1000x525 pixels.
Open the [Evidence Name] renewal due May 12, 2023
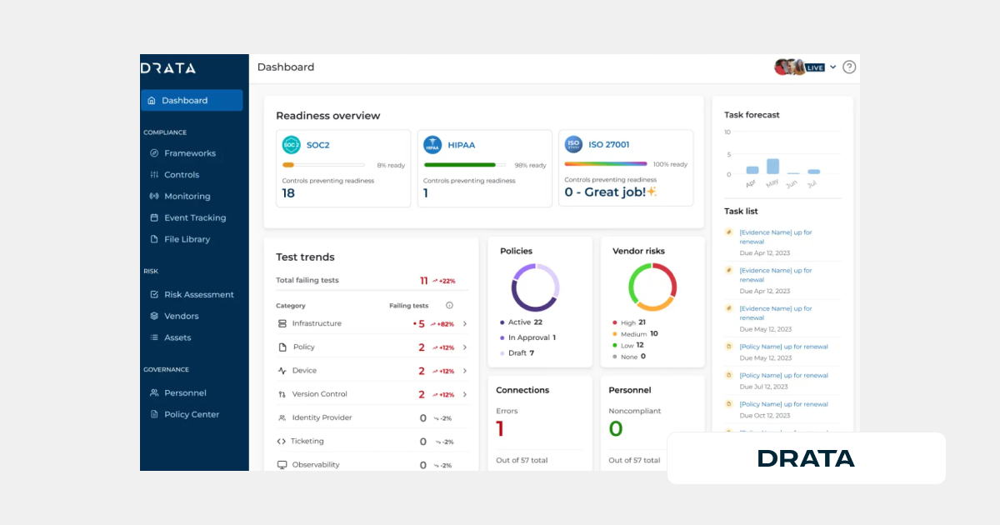pos(775,313)
